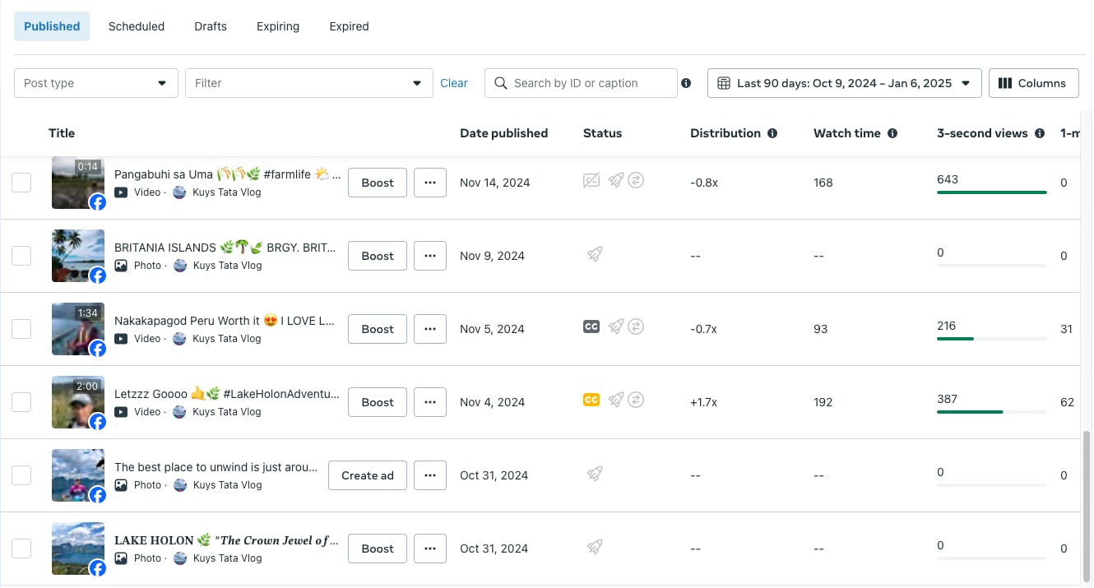Click rocket boost icon for Nov 9 photo
The image size is (1094, 588).
595,255
